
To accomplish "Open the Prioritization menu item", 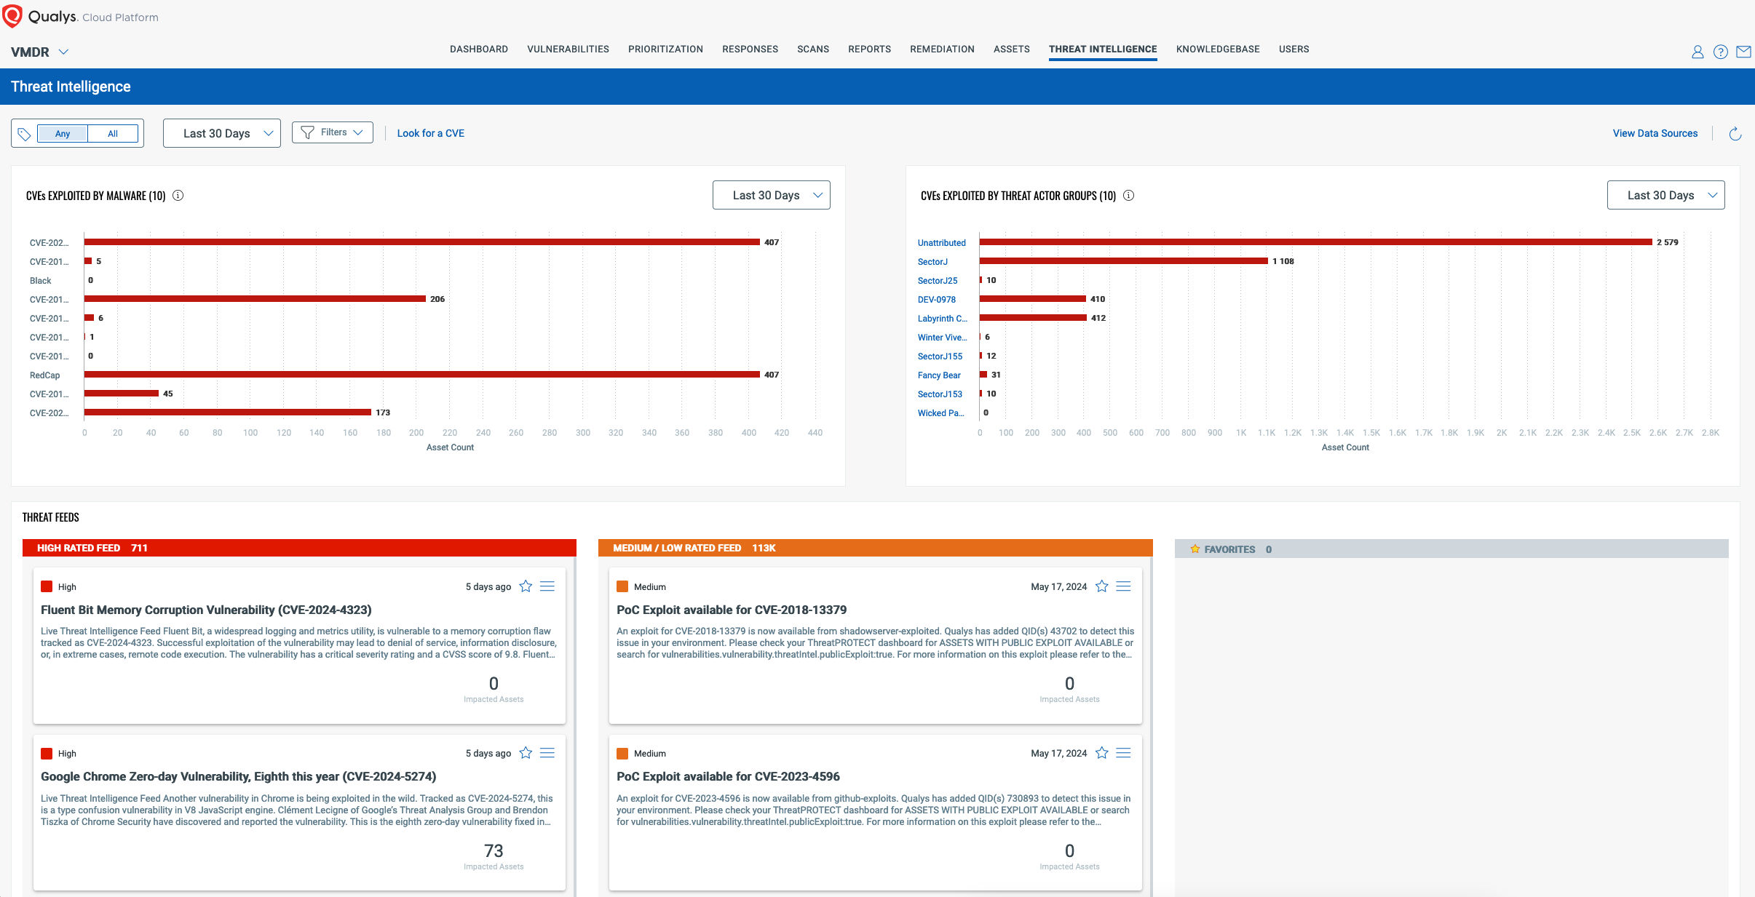I will [665, 49].
